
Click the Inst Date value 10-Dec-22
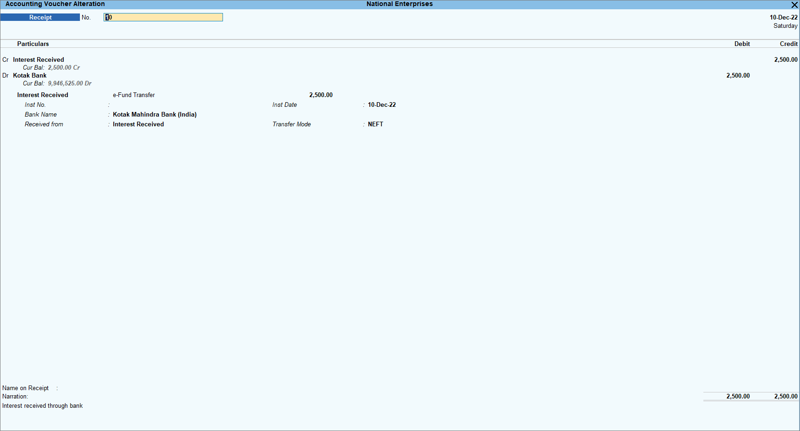point(382,104)
